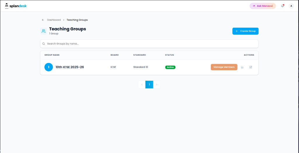
Task: Open the group analytics chart icon
Action: (242, 67)
